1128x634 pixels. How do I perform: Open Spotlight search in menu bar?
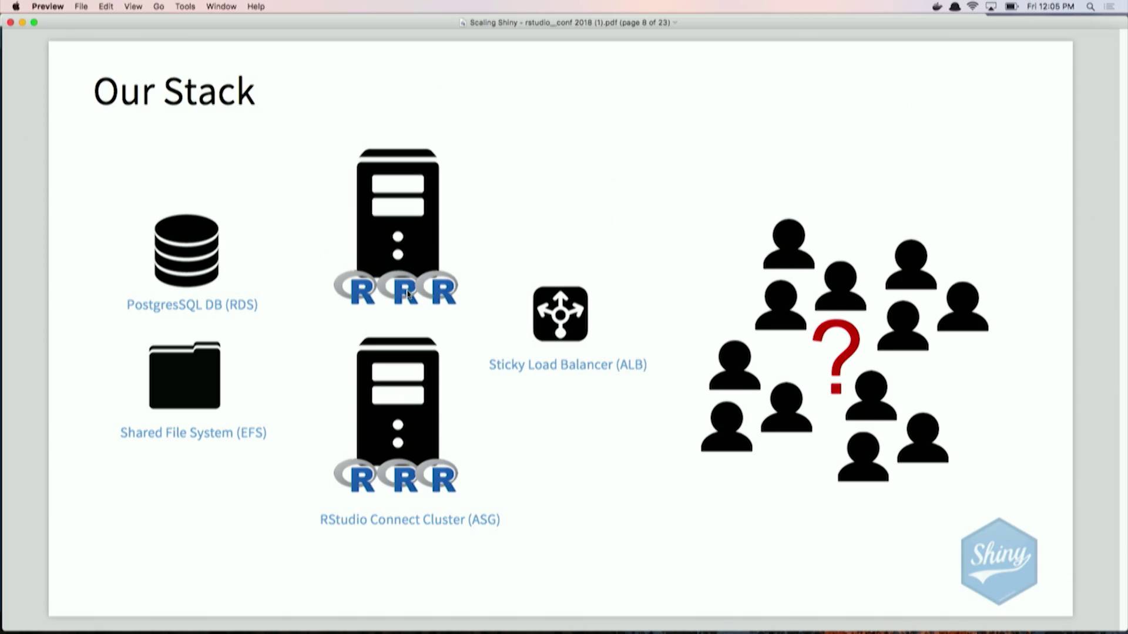tap(1090, 6)
